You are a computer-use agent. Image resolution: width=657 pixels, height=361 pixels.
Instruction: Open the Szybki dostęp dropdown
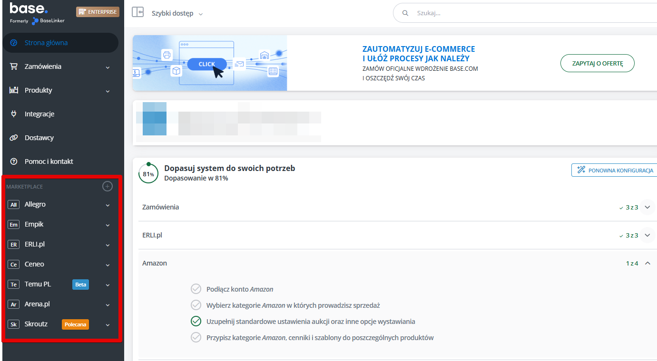pos(177,13)
